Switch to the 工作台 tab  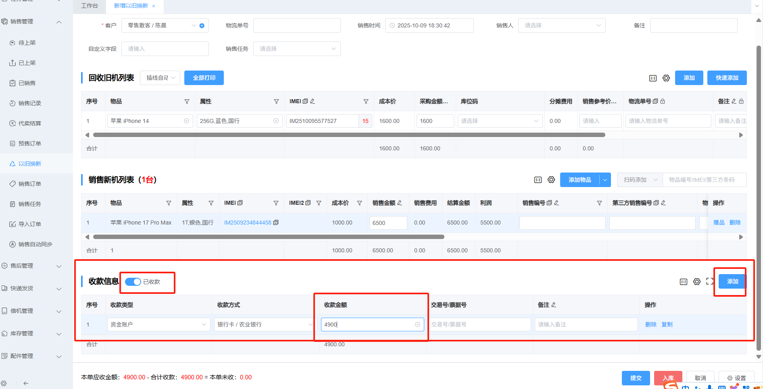click(x=89, y=6)
